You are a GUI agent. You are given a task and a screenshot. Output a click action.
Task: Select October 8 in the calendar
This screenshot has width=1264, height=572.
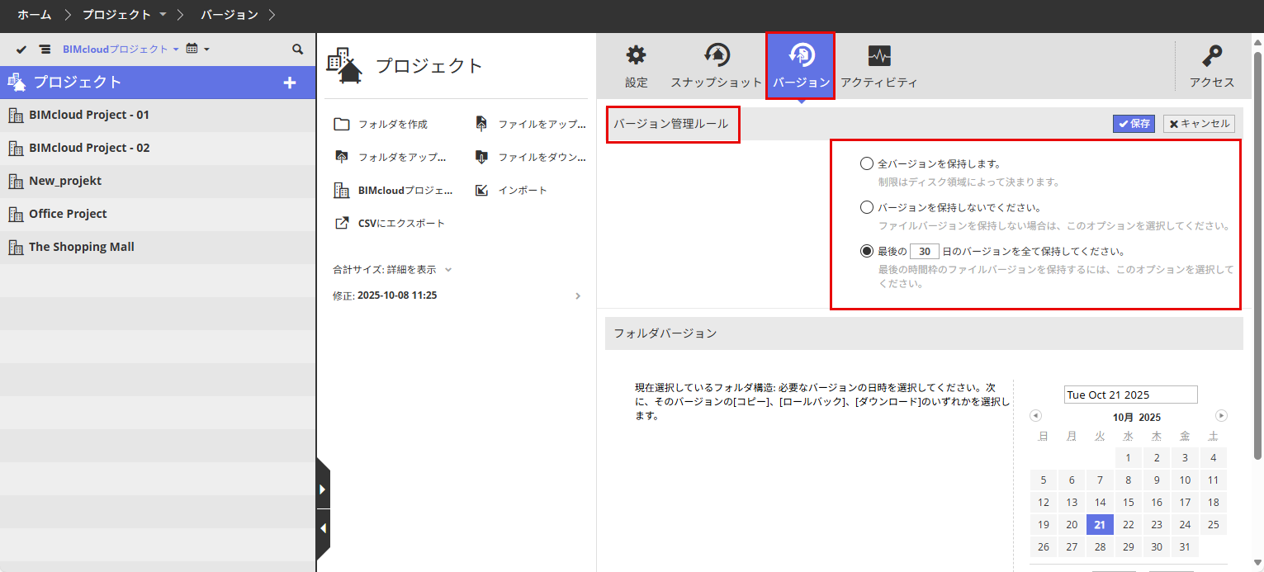(1128, 480)
